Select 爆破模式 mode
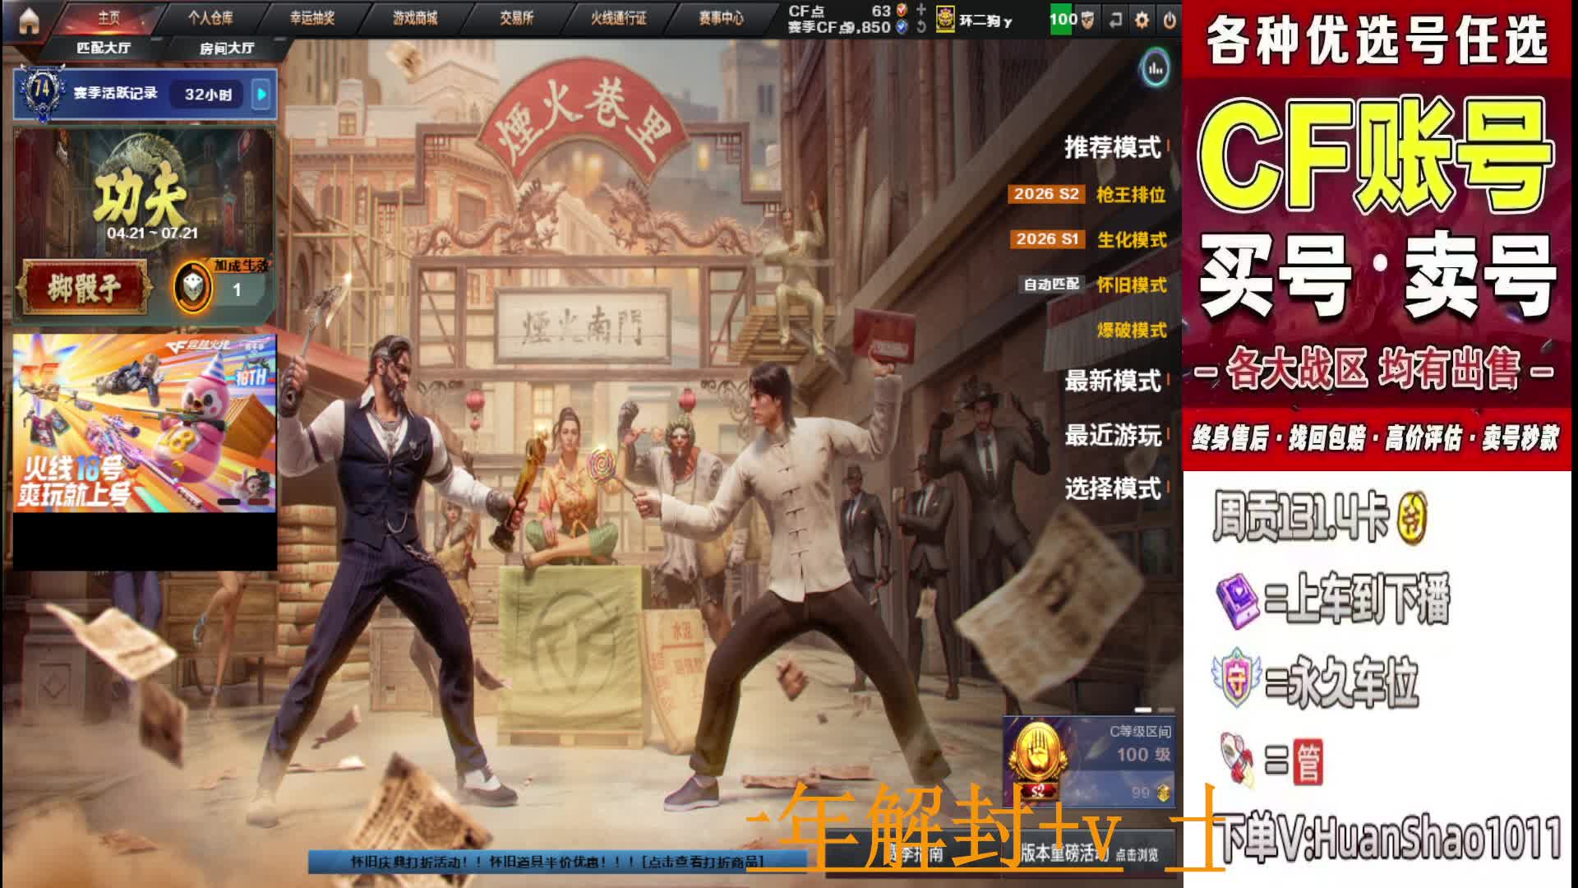The height and width of the screenshot is (888, 1578). pyautogui.click(x=1132, y=330)
